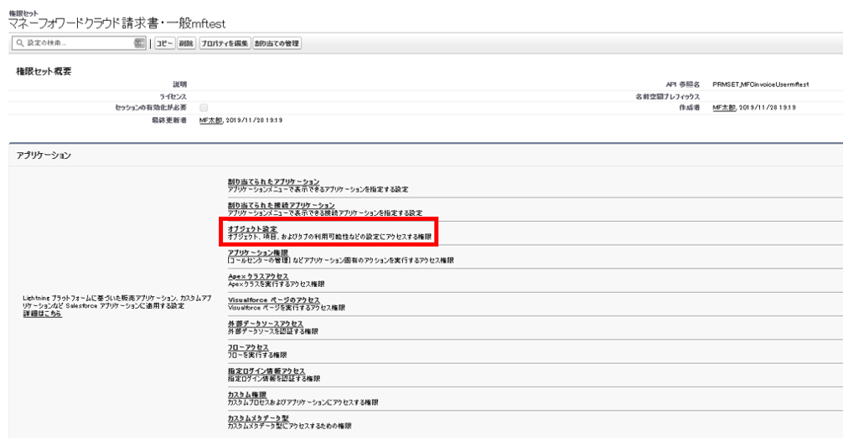Click the 権限セット概要 heading
Image resolution: width=843 pixels, height=440 pixels.
tap(44, 71)
